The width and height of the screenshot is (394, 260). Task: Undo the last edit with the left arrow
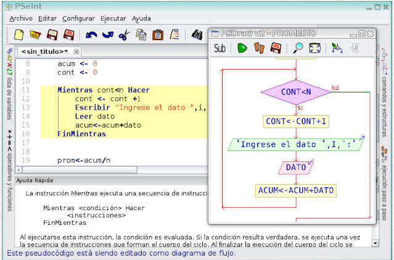pyautogui.click(x=91, y=35)
